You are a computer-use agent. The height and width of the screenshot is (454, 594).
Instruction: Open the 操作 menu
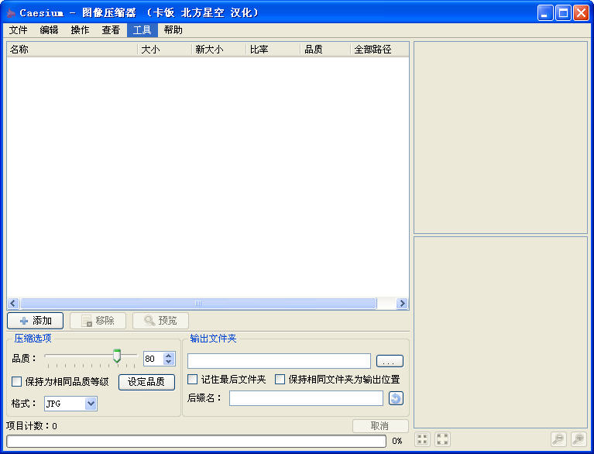[80, 30]
